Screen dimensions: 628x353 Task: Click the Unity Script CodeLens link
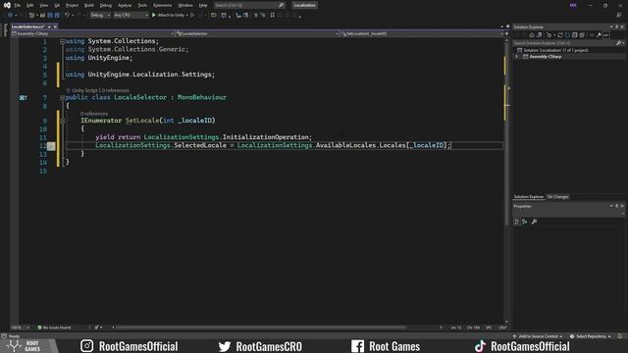click(x=84, y=90)
